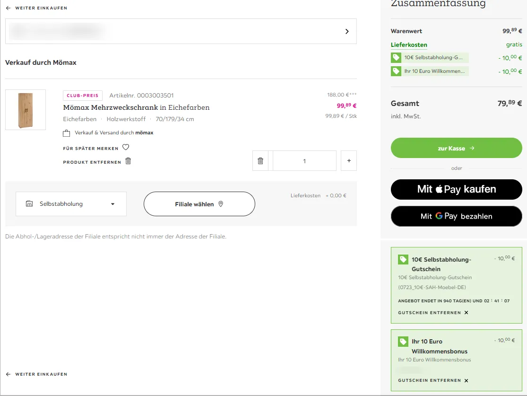Image resolution: width=527 pixels, height=396 pixels.
Task: Click the 'Produkt entfernen' label
Action: point(92,162)
